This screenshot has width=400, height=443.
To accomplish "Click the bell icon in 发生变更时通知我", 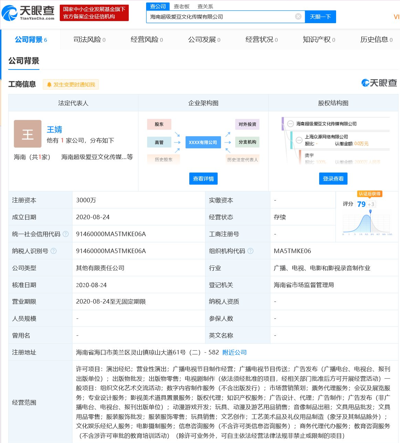I will tap(49, 85).
